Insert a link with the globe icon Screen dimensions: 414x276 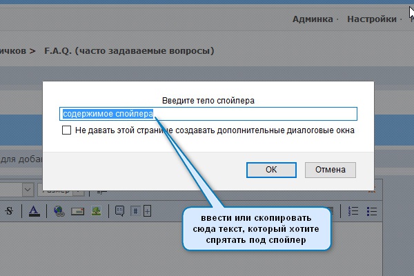(59, 211)
